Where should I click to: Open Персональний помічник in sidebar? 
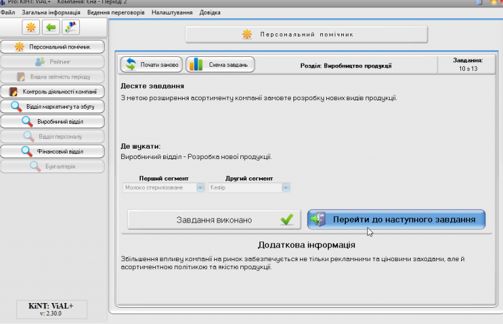[x=52, y=46]
